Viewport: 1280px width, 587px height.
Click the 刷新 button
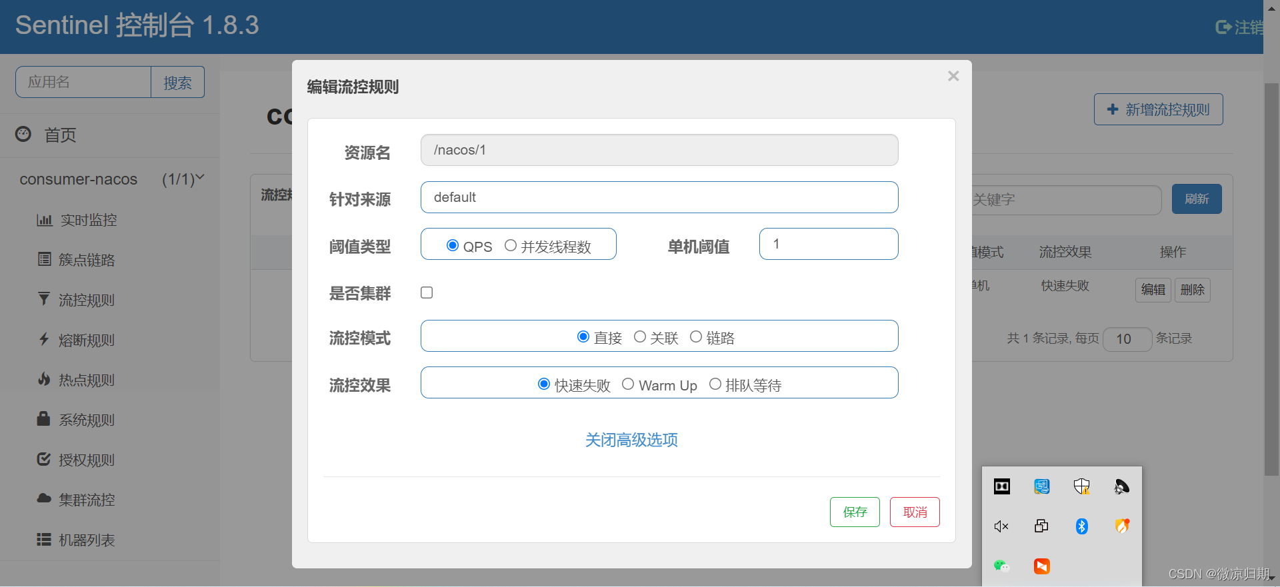pyautogui.click(x=1197, y=199)
